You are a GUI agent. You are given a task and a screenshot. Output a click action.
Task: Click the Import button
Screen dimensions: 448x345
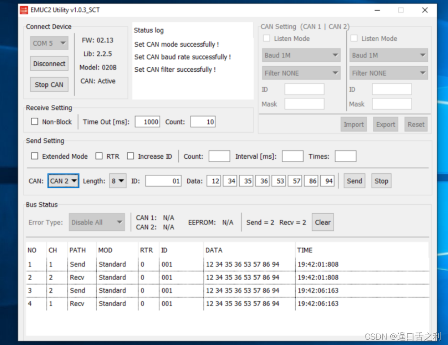pos(353,125)
